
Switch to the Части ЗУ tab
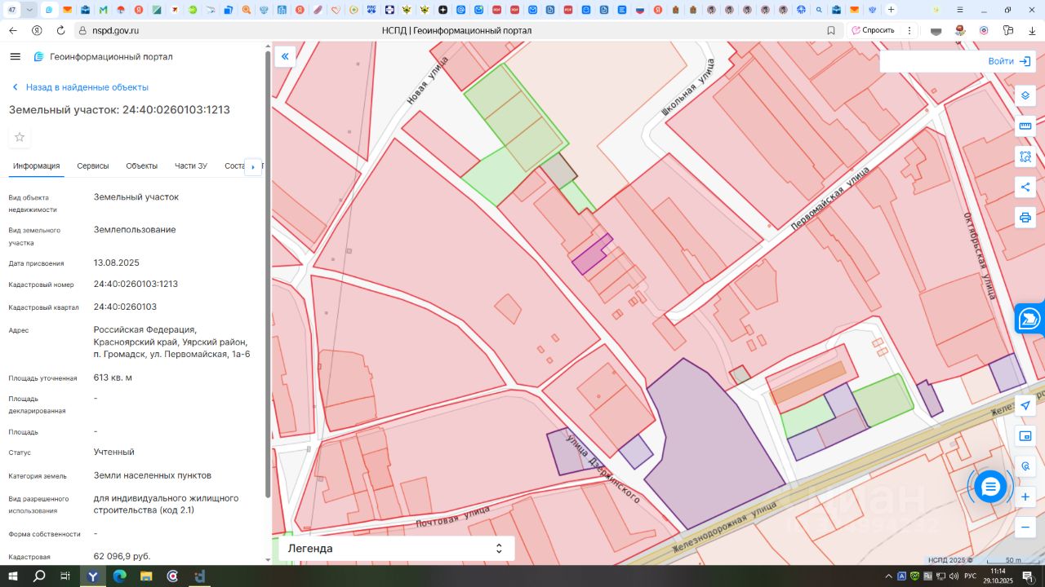(x=190, y=166)
